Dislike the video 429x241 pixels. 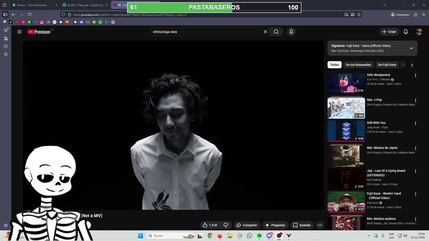(226, 225)
